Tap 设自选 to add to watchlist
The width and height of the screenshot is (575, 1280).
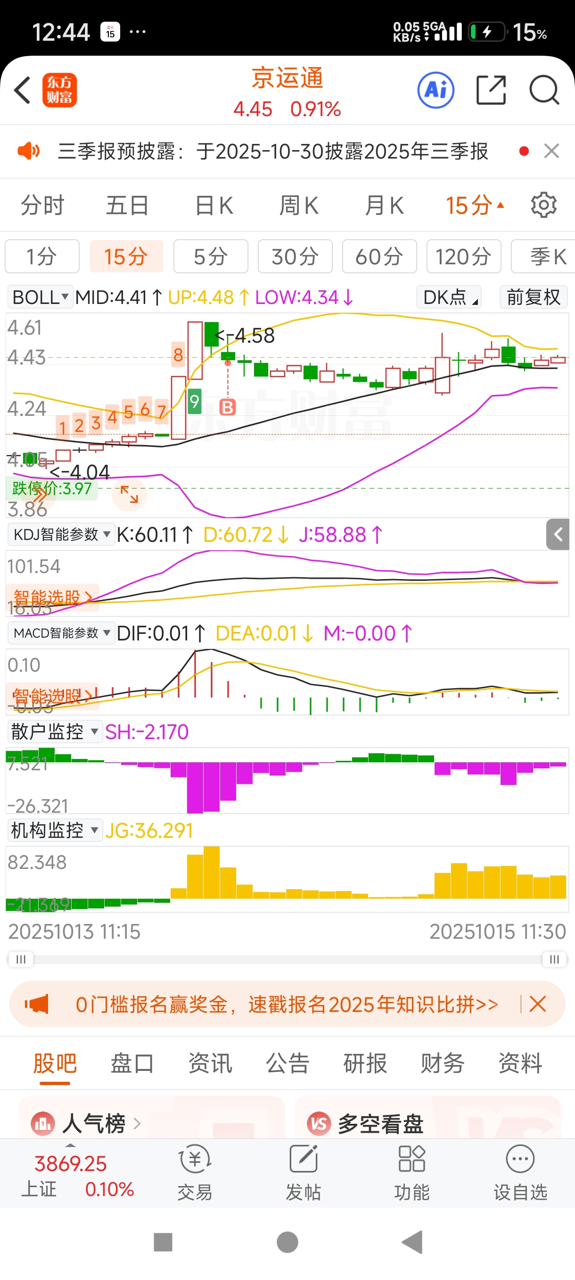[520, 1172]
